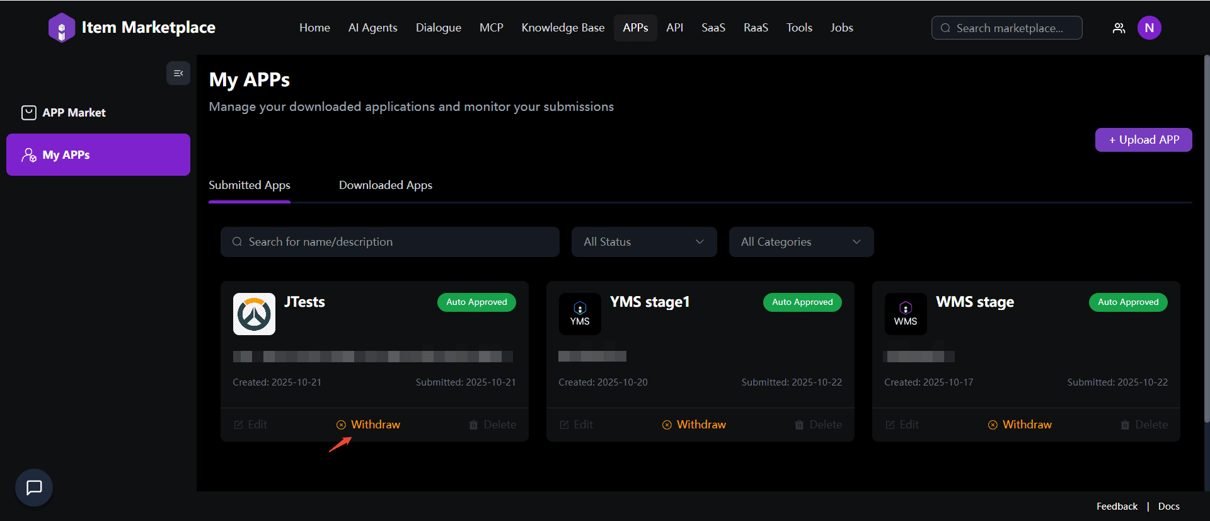Open the Docs link in footer
This screenshot has width=1210, height=521.
(1168, 507)
